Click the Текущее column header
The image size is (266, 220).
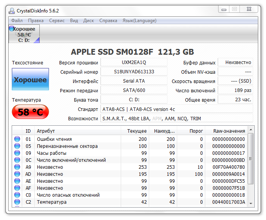(x=135, y=131)
